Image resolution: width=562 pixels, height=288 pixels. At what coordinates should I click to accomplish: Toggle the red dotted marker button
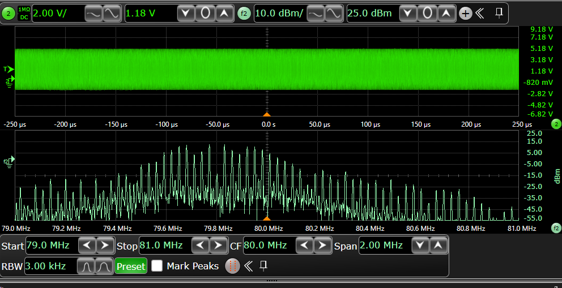[232, 266]
